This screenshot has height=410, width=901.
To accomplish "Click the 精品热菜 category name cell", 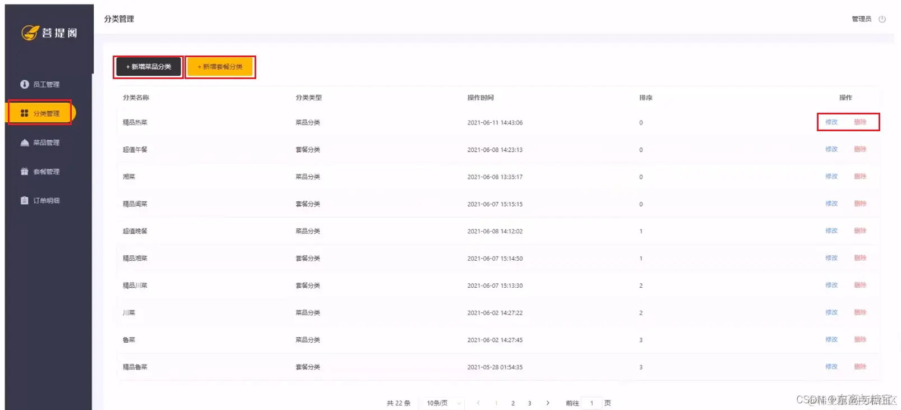I will (x=135, y=122).
